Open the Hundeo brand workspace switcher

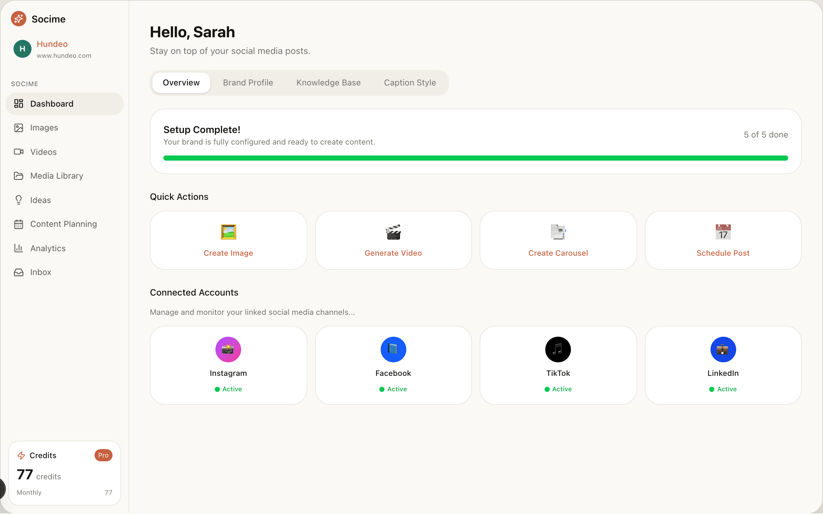(52, 49)
